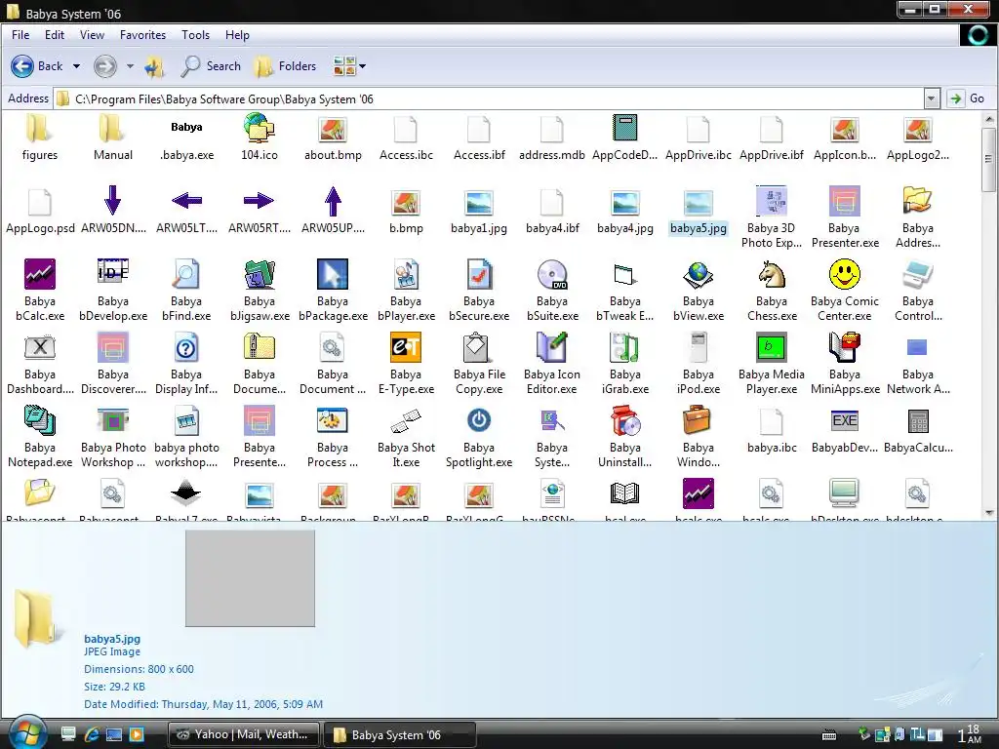Click the Babya System '06 taskbar button

[x=399, y=734]
